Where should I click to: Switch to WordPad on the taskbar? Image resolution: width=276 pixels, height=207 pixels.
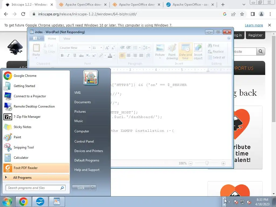(x=57, y=202)
